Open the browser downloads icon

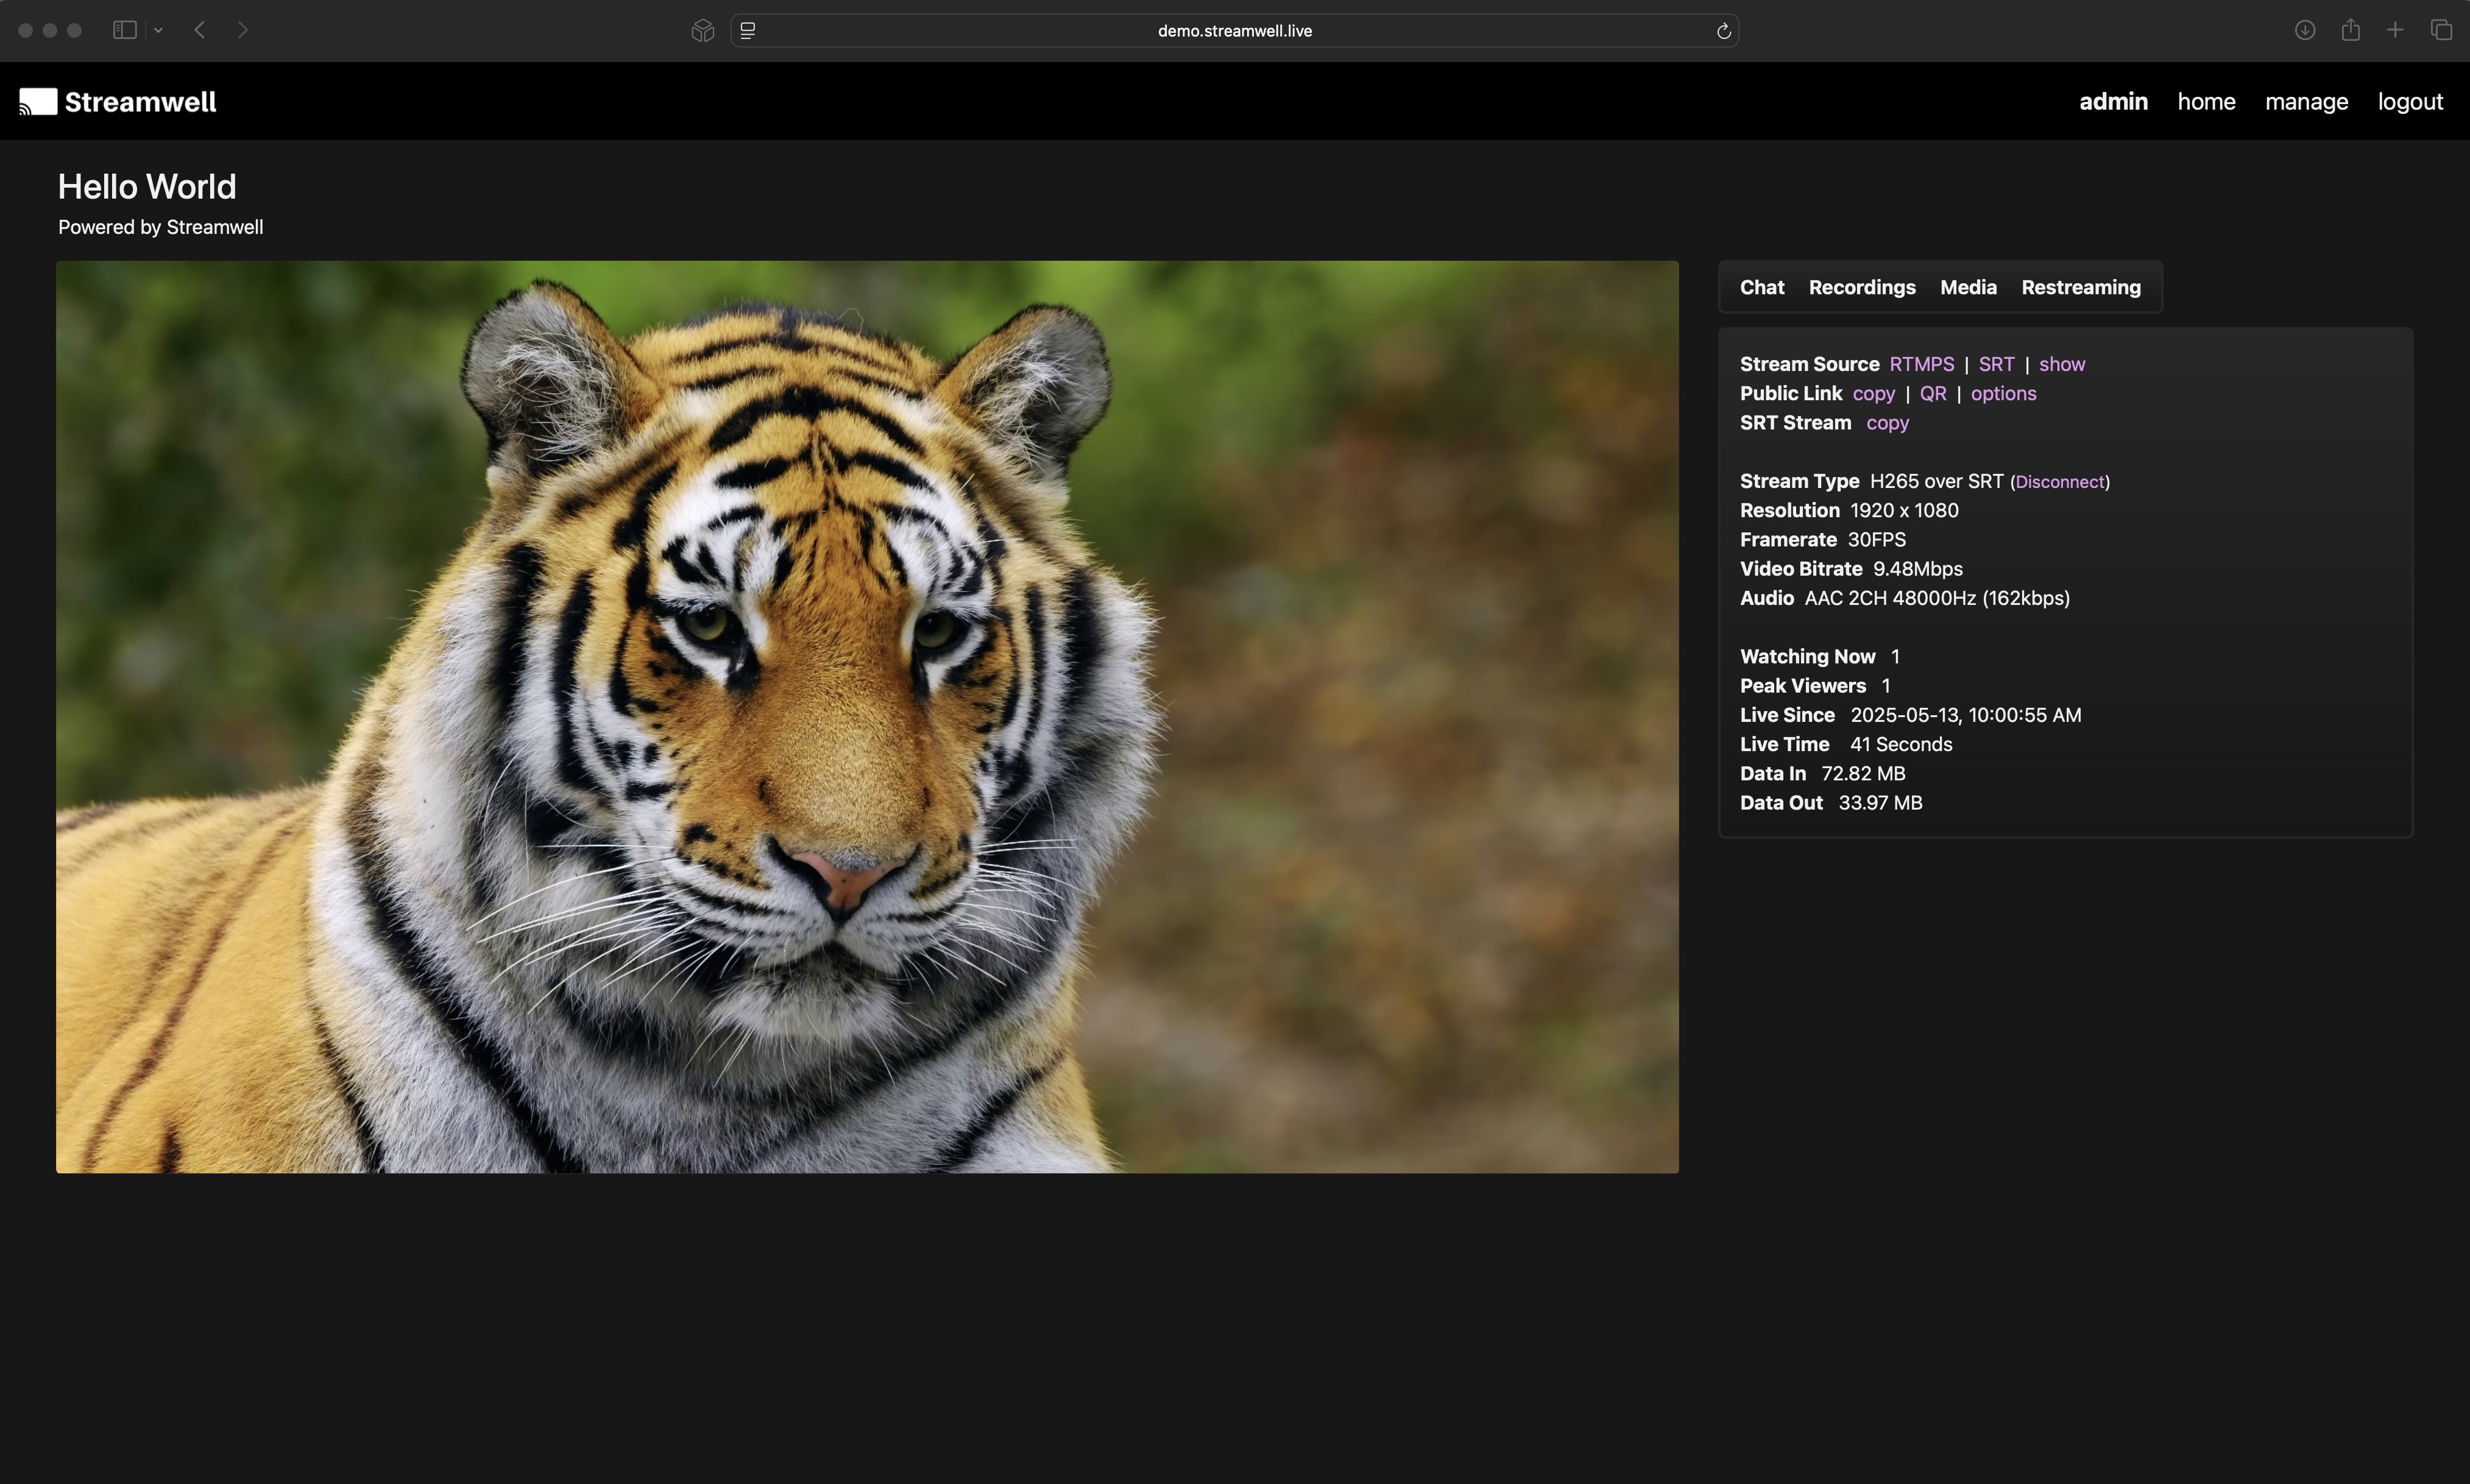point(2304,30)
